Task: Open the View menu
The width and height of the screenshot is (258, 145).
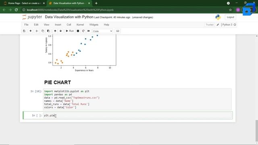Action: pos(47,25)
